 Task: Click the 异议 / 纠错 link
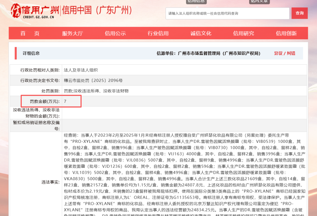pyautogui.click(x=285, y=54)
